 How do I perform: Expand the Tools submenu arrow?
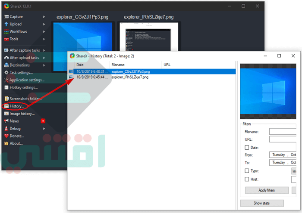point(44,39)
